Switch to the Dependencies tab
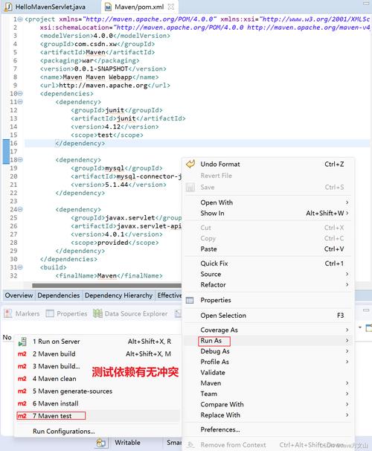 [59, 295]
